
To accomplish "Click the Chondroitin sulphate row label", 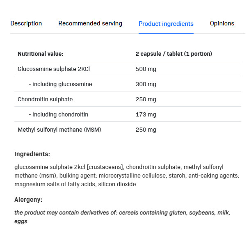I will click(45, 99).
